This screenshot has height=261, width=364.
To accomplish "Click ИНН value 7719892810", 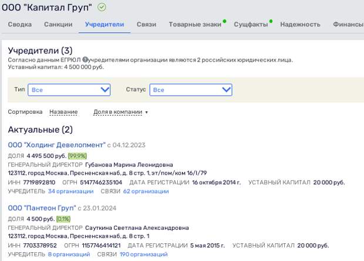I will click(39, 182).
